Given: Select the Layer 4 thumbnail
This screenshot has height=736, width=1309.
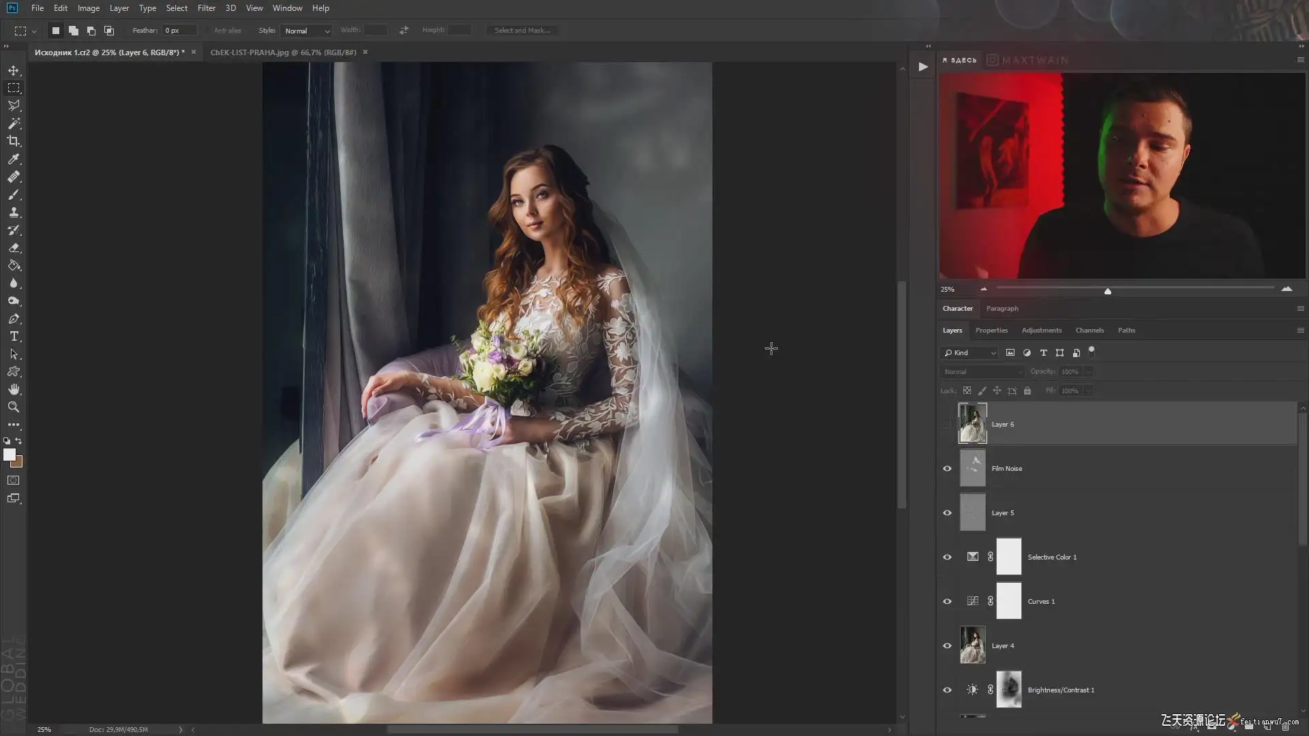Looking at the screenshot, I should click(x=972, y=645).
